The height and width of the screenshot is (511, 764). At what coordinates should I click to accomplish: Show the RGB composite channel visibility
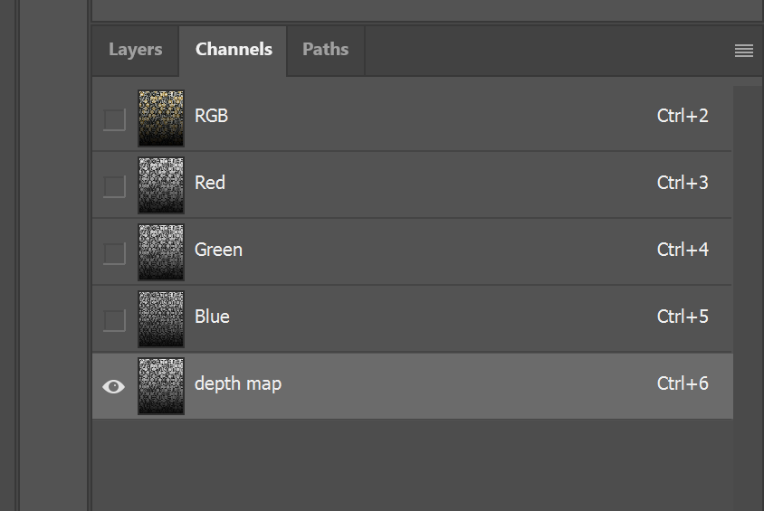(x=114, y=119)
